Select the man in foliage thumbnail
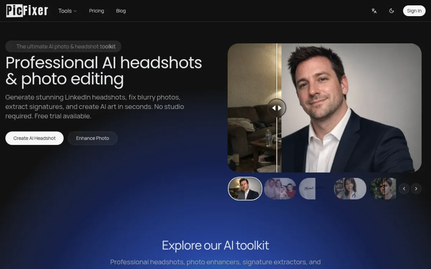The image size is (431, 269). coord(383,189)
